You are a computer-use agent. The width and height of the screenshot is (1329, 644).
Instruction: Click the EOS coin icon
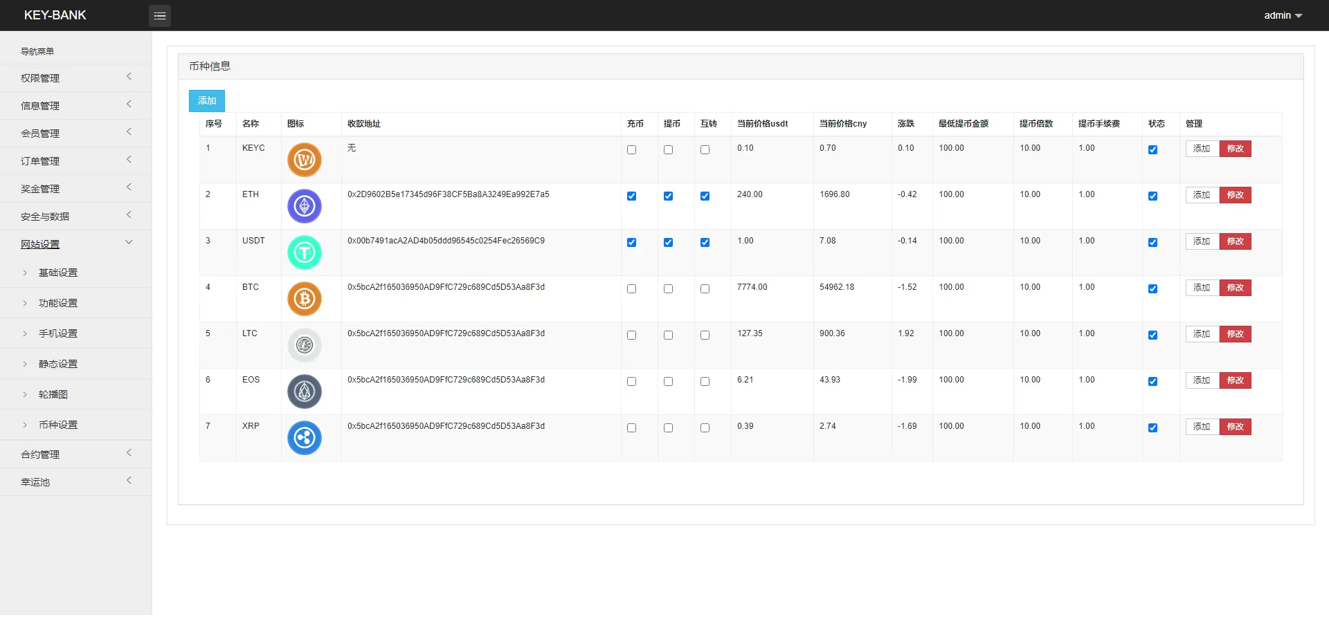click(305, 392)
